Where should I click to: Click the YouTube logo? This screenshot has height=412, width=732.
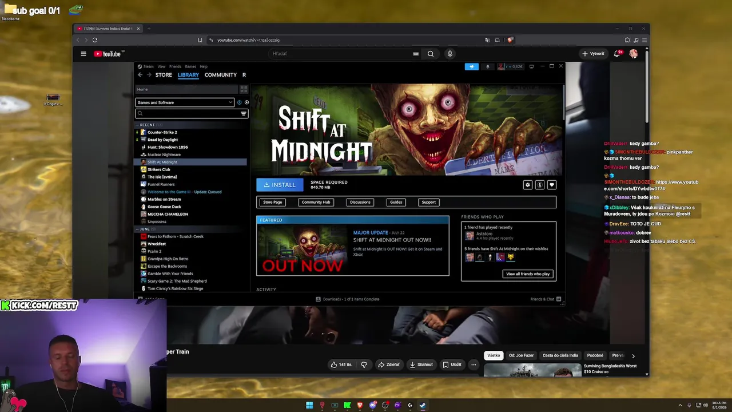point(108,54)
